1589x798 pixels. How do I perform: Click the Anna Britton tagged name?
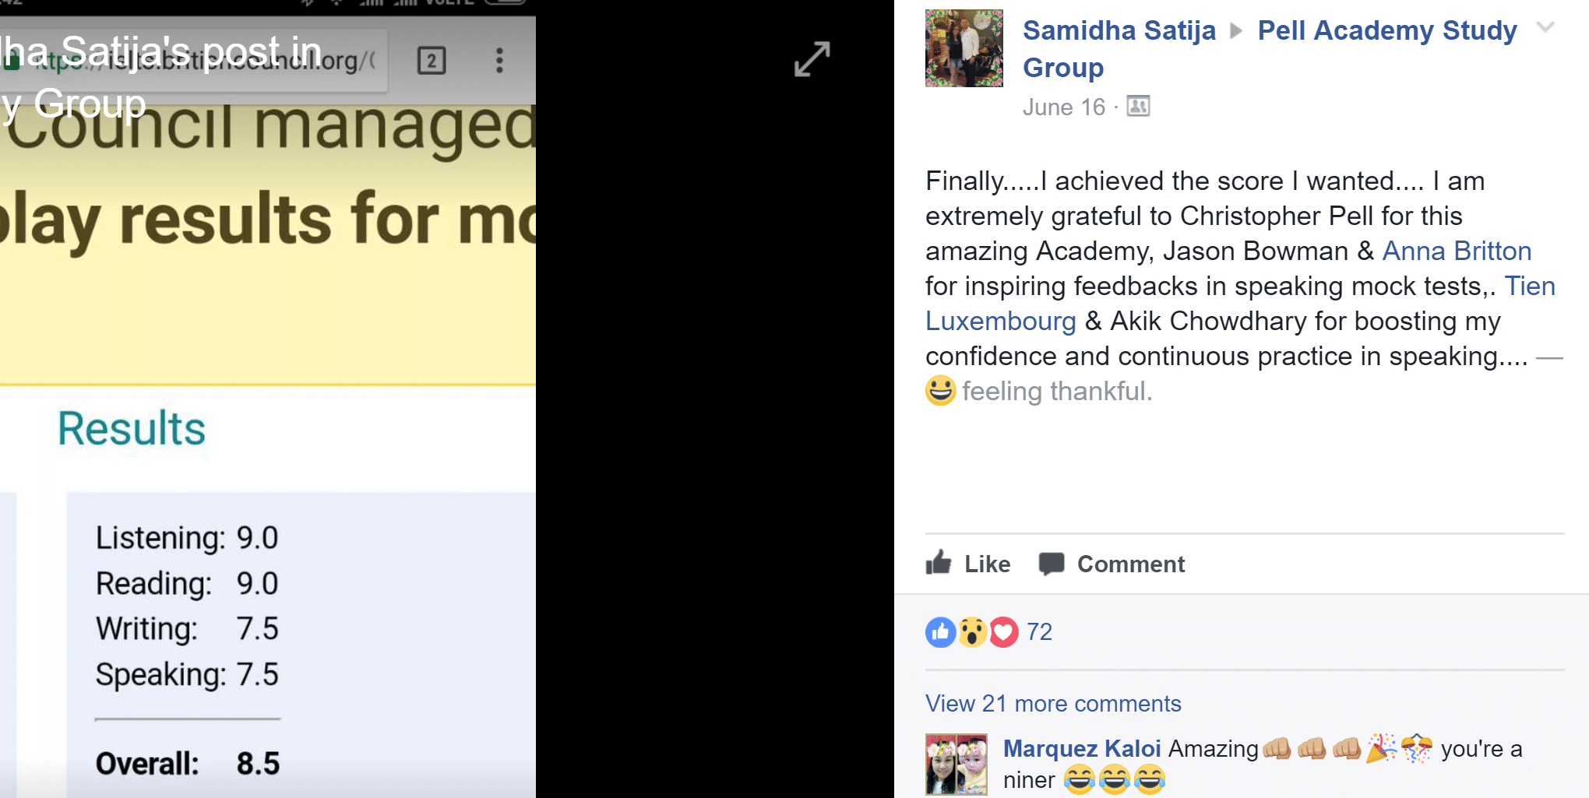click(x=1457, y=251)
